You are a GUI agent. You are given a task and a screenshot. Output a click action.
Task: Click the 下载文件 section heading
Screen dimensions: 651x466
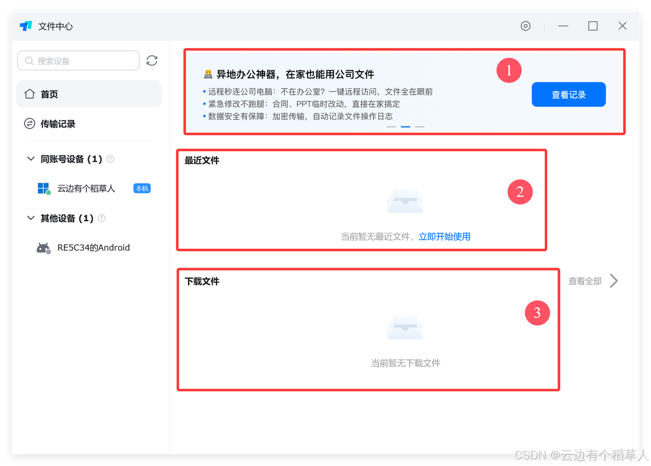202,281
